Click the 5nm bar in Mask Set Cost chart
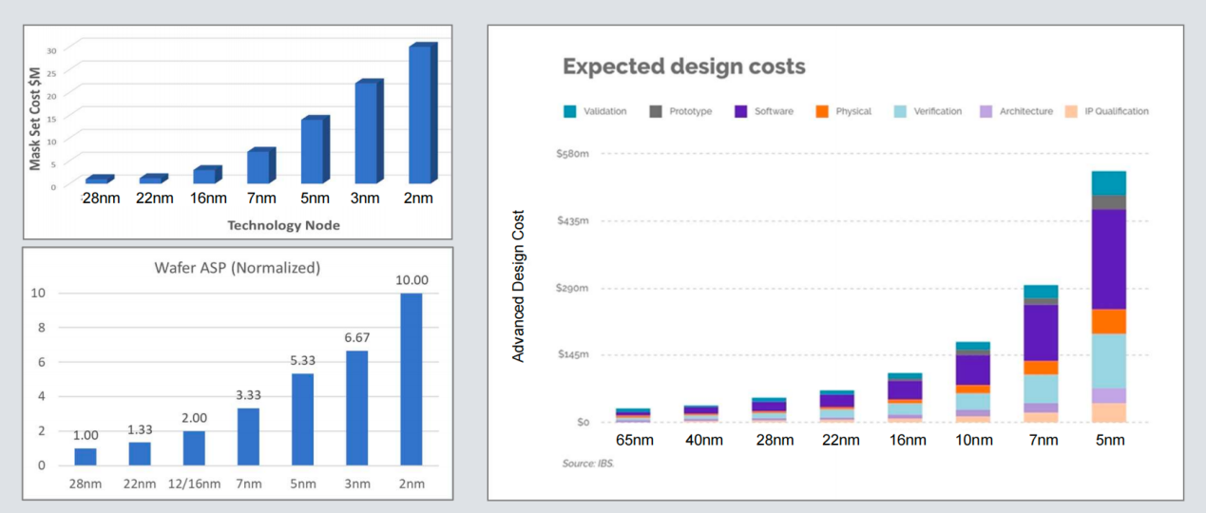The height and width of the screenshot is (513, 1206). point(315,151)
